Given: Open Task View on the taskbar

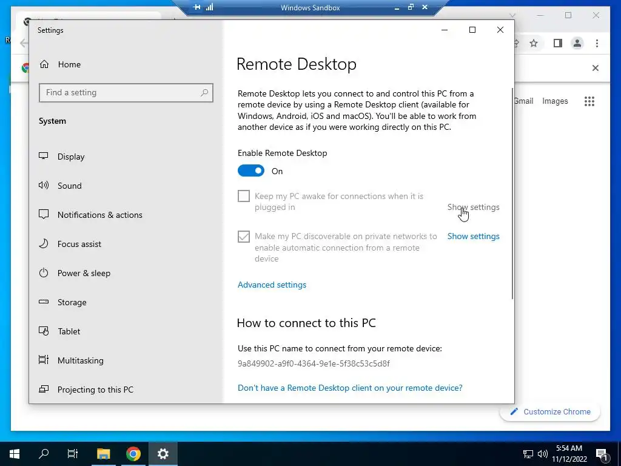Looking at the screenshot, I should pyautogui.click(x=73, y=454).
